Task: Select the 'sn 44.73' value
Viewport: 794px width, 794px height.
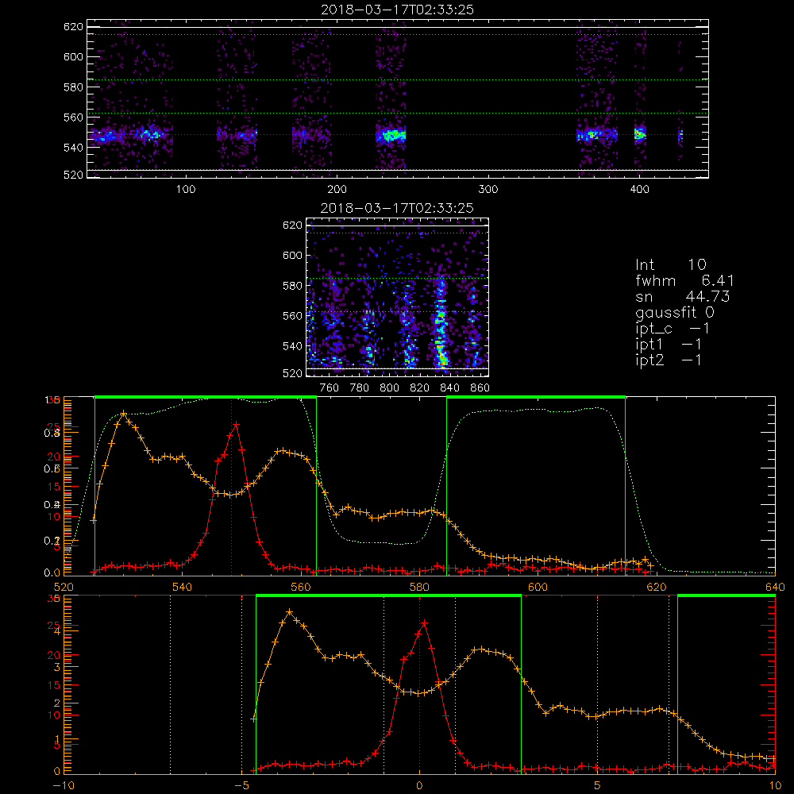Action: tap(682, 296)
